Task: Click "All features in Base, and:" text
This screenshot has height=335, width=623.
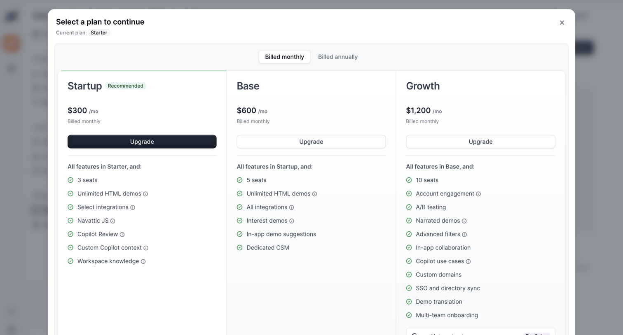Action: coord(440,167)
